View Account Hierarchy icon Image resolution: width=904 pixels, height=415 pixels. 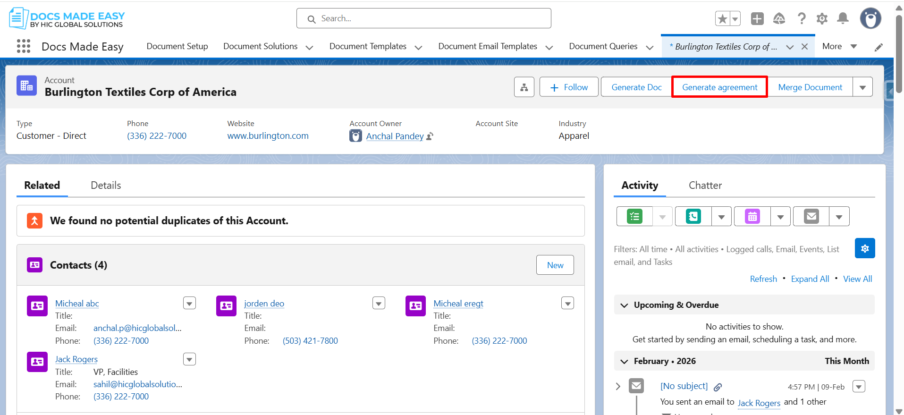point(524,87)
